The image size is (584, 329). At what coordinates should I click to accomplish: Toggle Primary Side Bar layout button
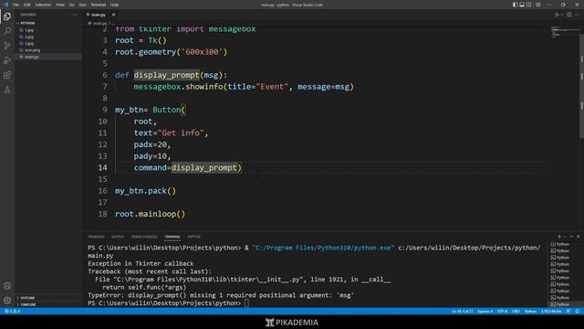515,5
